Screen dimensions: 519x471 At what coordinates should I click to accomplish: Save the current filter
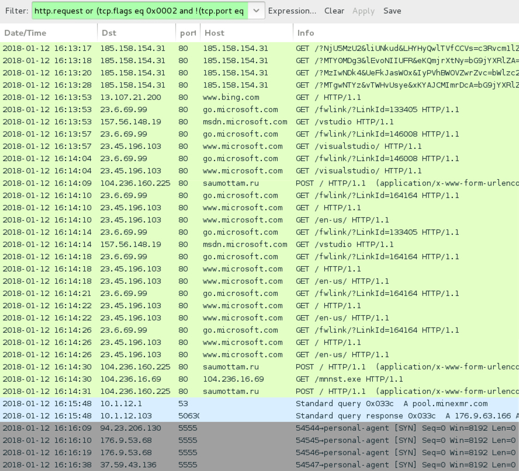[x=392, y=11]
